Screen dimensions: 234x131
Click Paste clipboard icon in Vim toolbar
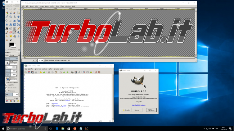pyautogui.click(x=56, y=72)
